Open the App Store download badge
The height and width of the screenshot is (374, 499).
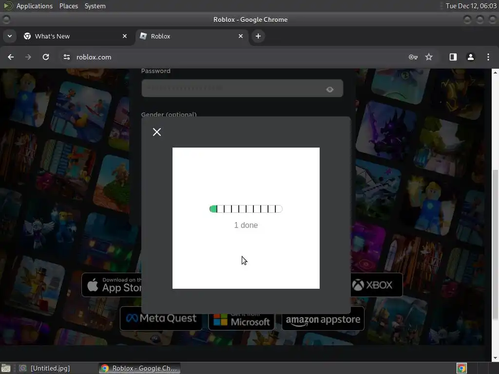tap(112, 285)
